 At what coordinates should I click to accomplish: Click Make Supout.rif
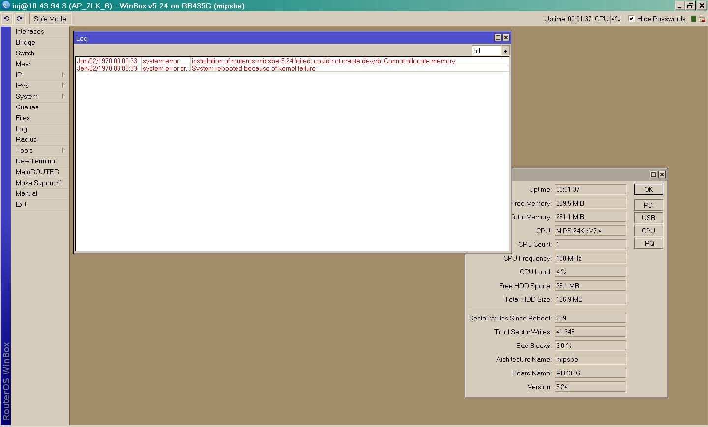40,183
